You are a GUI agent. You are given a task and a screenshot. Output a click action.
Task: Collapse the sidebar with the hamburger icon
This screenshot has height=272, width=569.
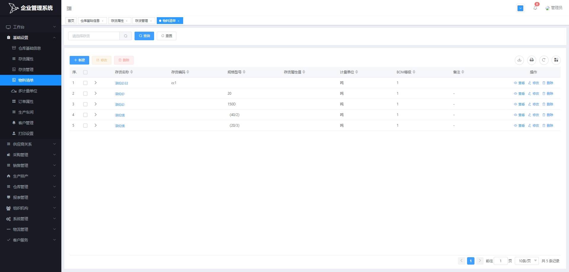tap(69, 9)
